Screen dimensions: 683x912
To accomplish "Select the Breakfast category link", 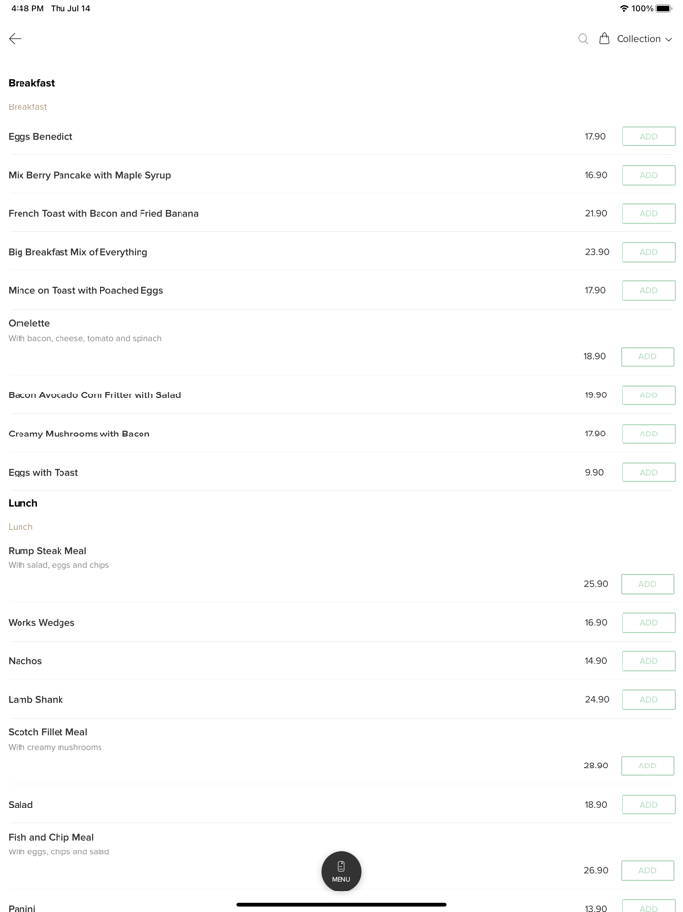I will click(x=27, y=107).
